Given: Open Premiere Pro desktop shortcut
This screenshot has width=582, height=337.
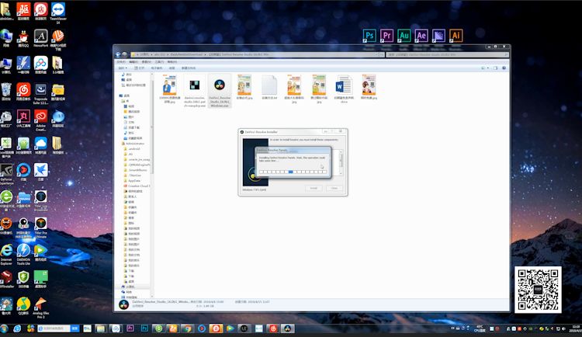Looking at the screenshot, I should (x=386, y=36).
